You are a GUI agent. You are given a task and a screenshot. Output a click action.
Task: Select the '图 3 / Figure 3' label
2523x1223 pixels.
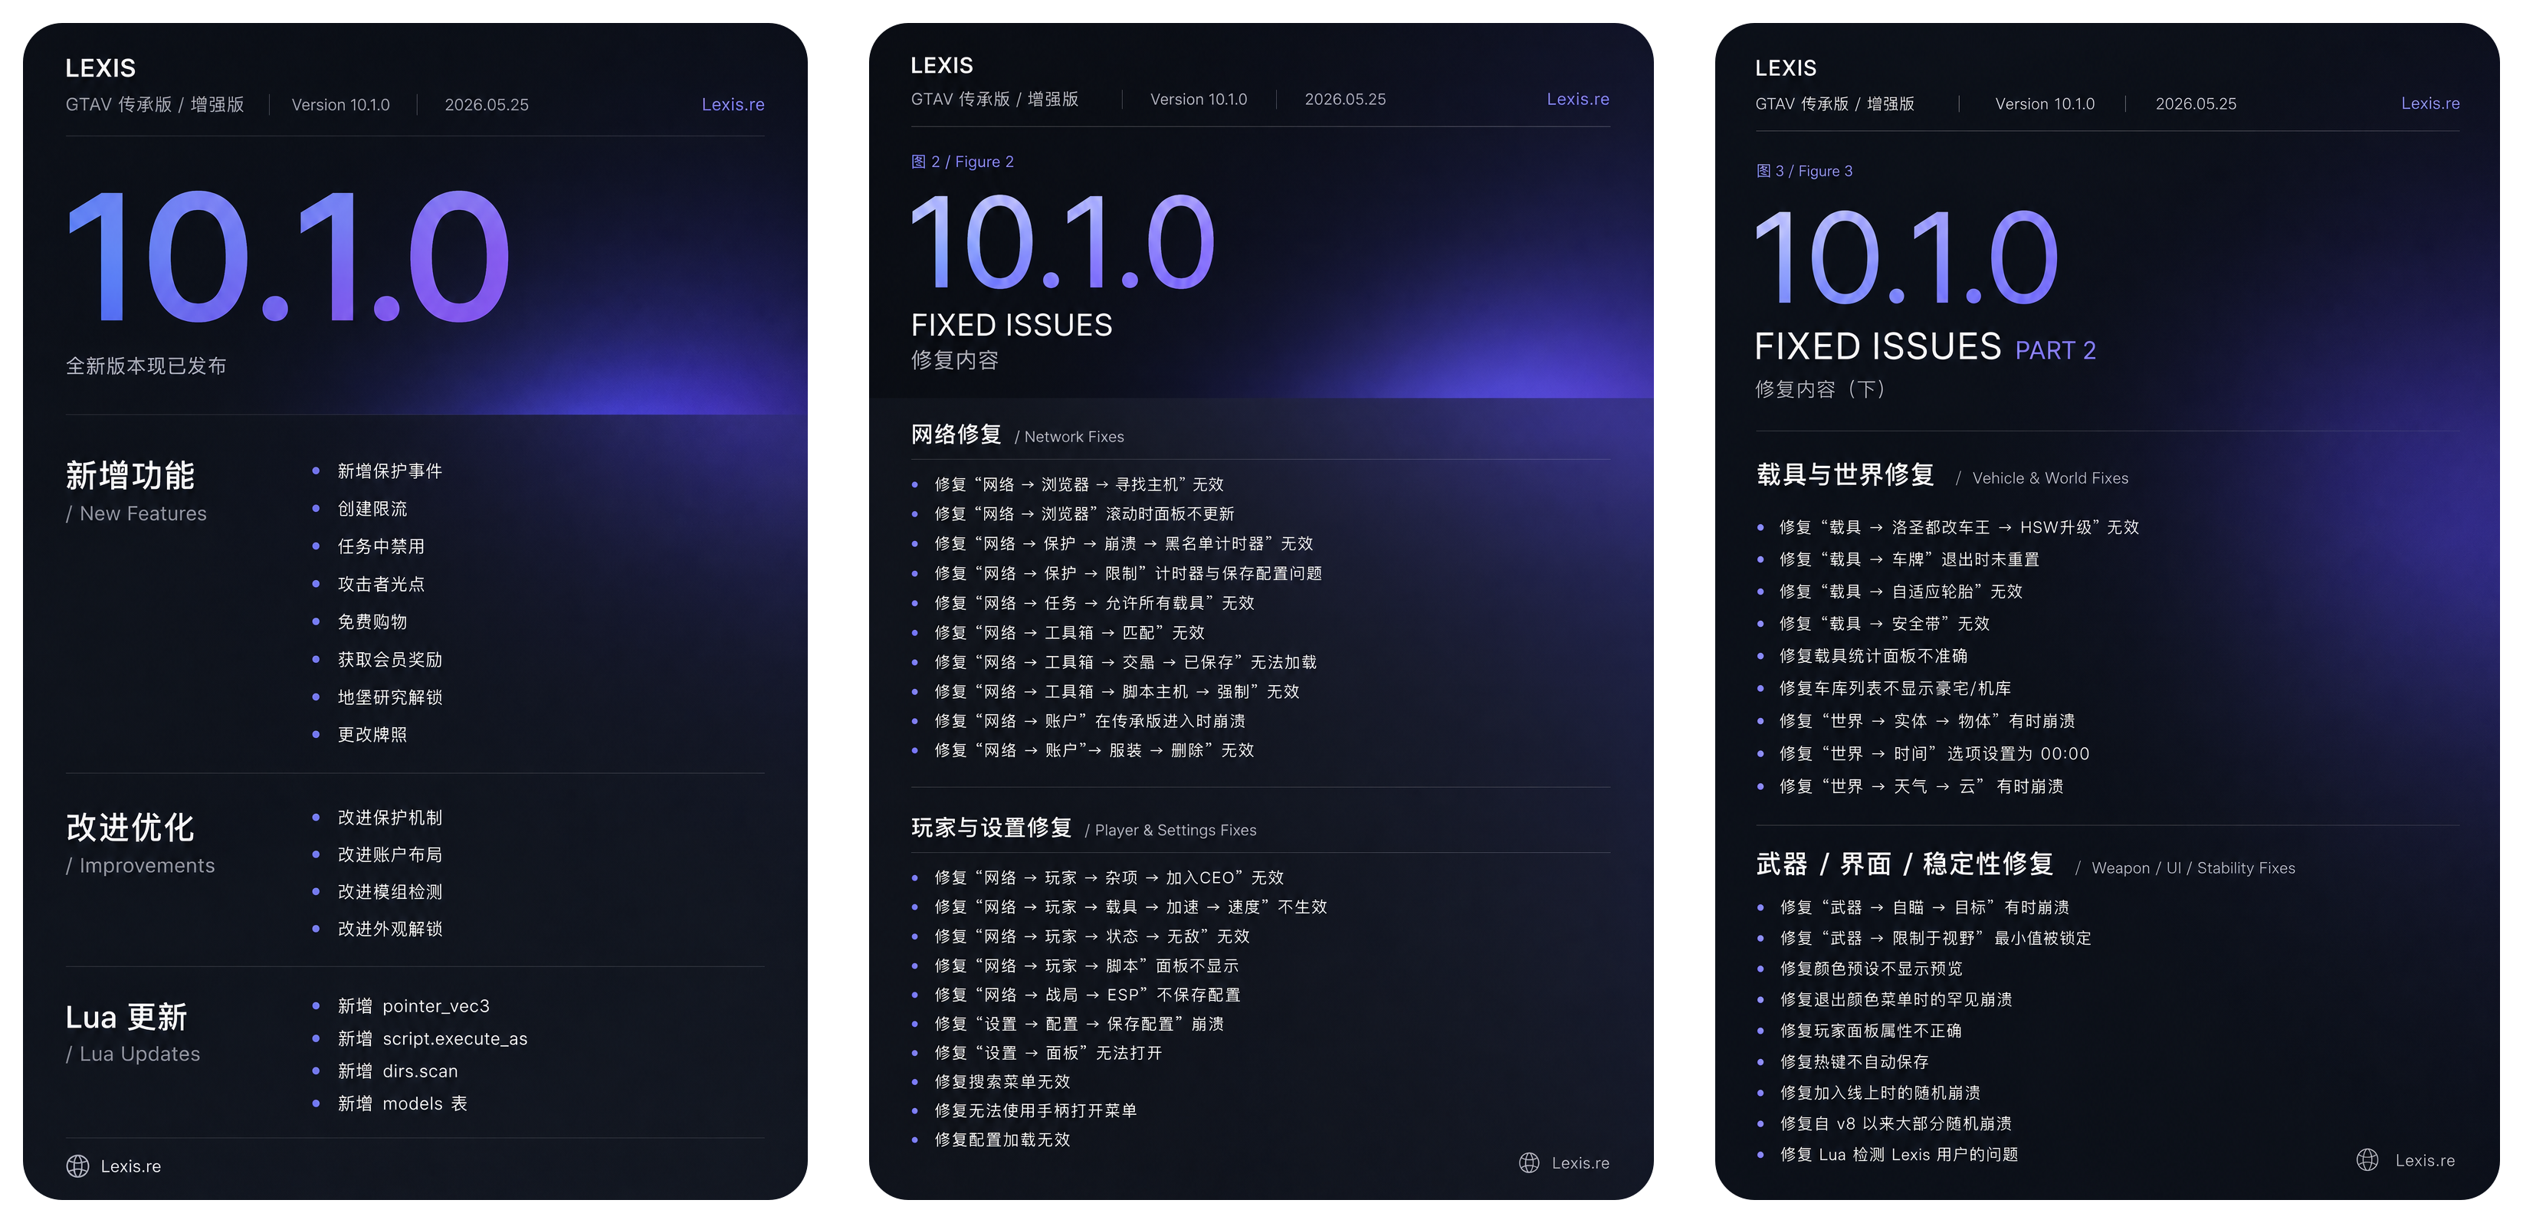[1804, 170]
